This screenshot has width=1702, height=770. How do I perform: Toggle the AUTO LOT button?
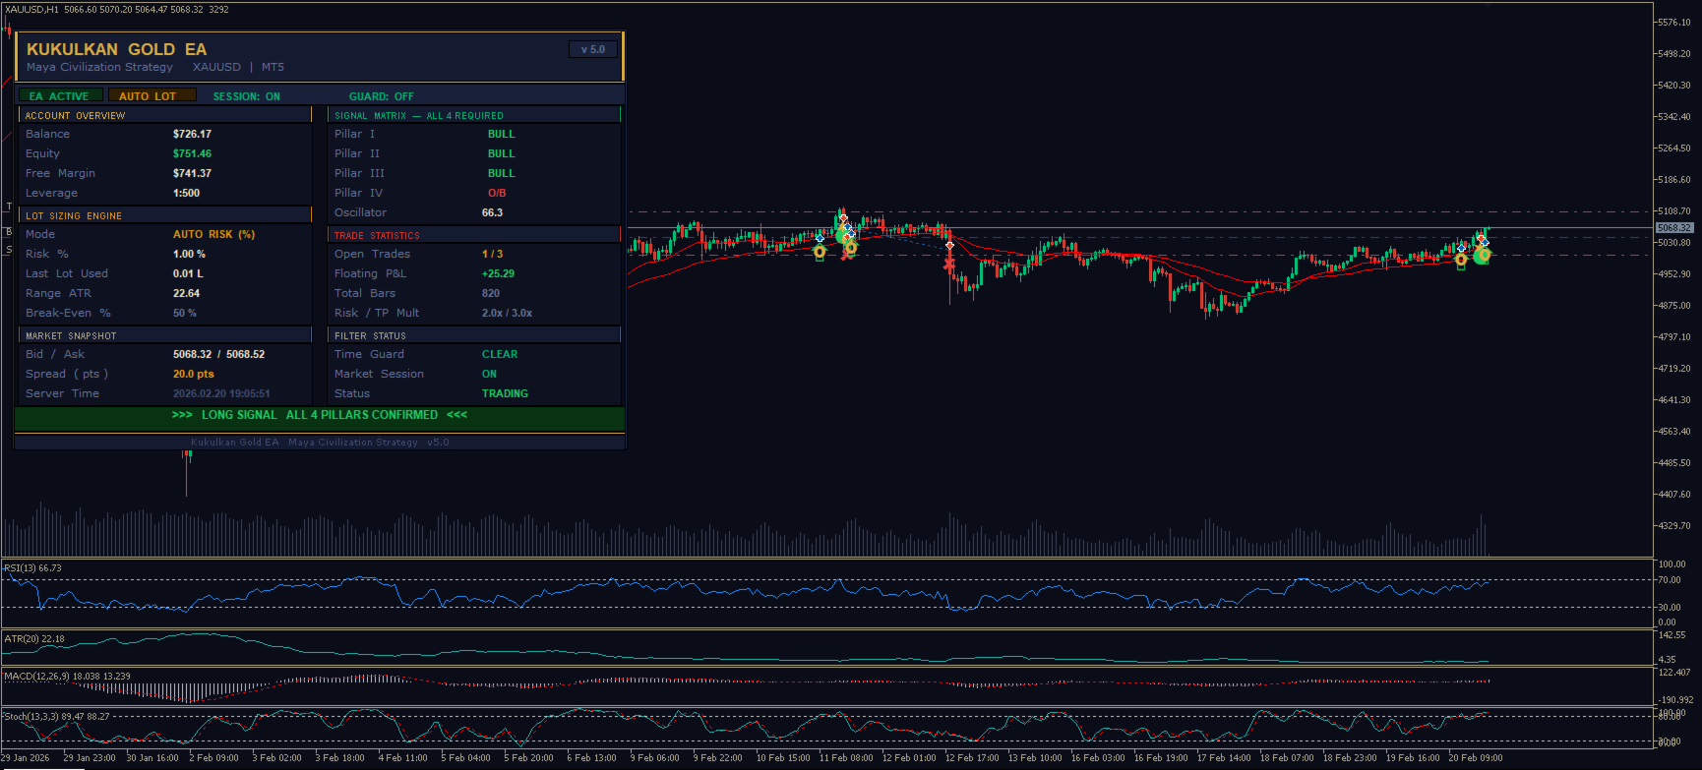[x=152, y=96]
